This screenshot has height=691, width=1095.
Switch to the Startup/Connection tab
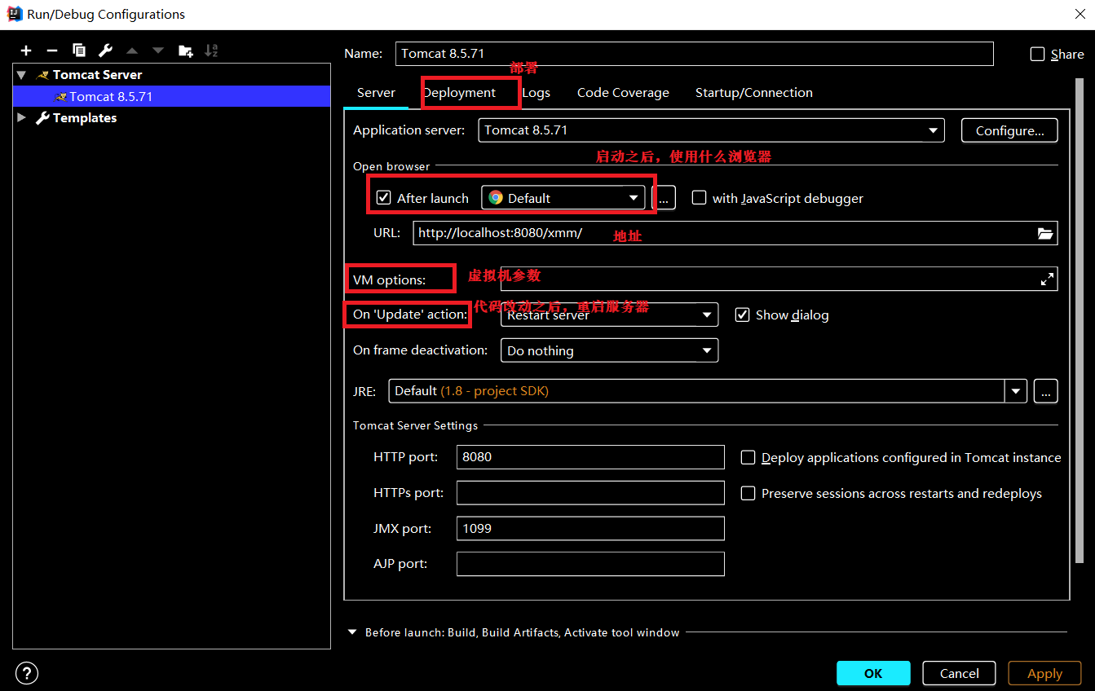pyautogui.click(x=753, y=93)
